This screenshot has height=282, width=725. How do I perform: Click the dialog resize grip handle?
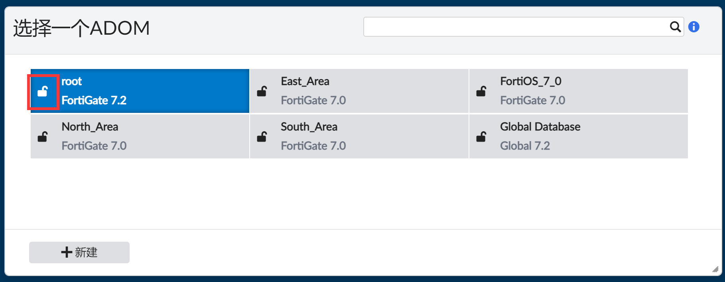(715, 270)
